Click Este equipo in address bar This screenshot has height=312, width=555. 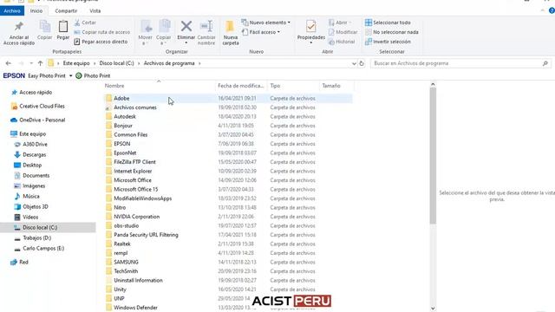pyautogui.click(x=76, y=63)
